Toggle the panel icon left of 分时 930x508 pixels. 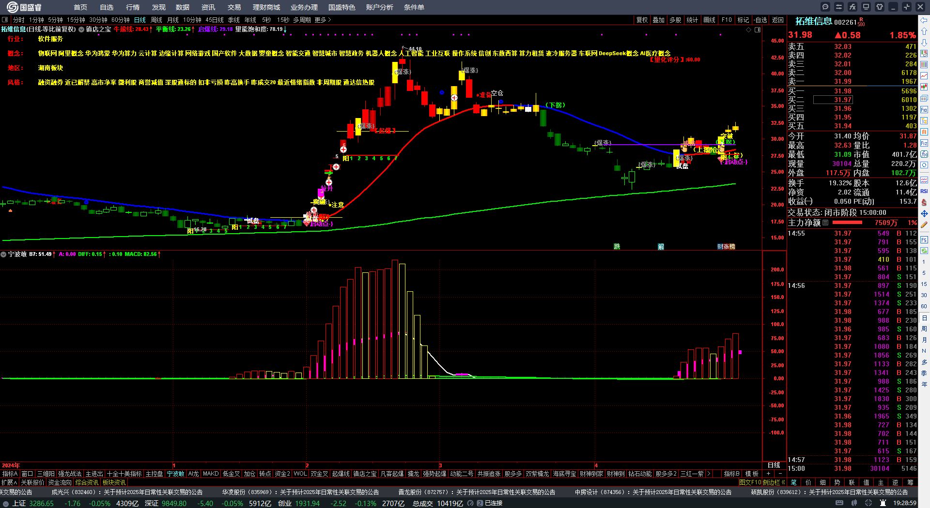5,20
